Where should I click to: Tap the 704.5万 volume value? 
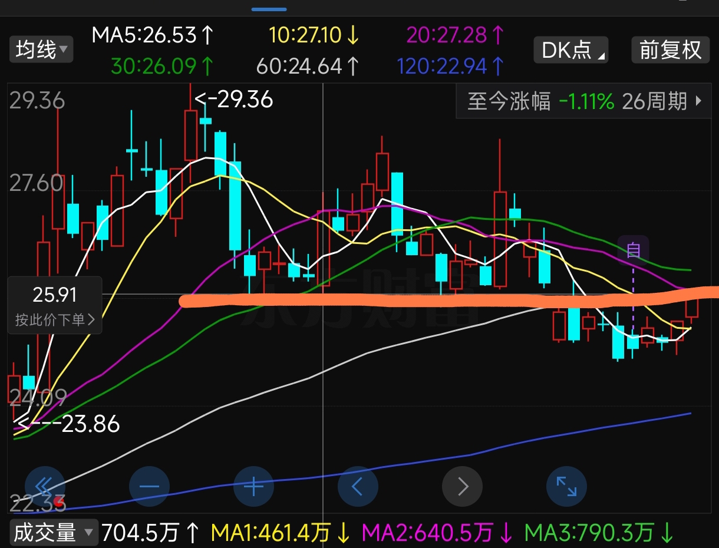[151, 533]
